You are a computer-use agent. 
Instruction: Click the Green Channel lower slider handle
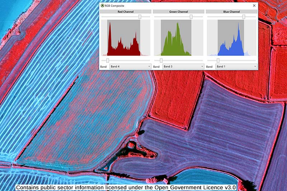tap(161, 61)
